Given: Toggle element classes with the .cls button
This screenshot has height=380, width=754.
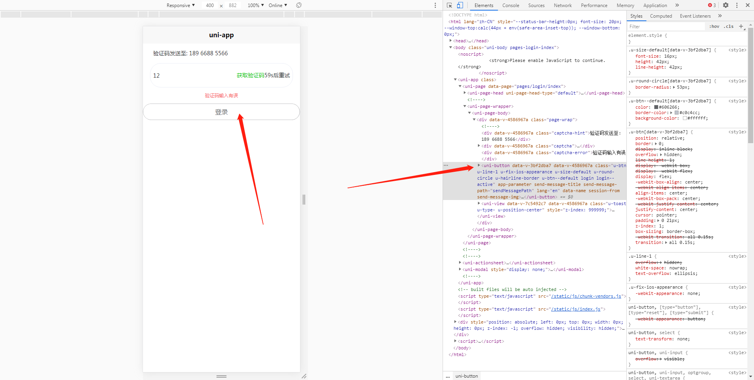Looking at the screenshot, I should click(x=728, y=26).
